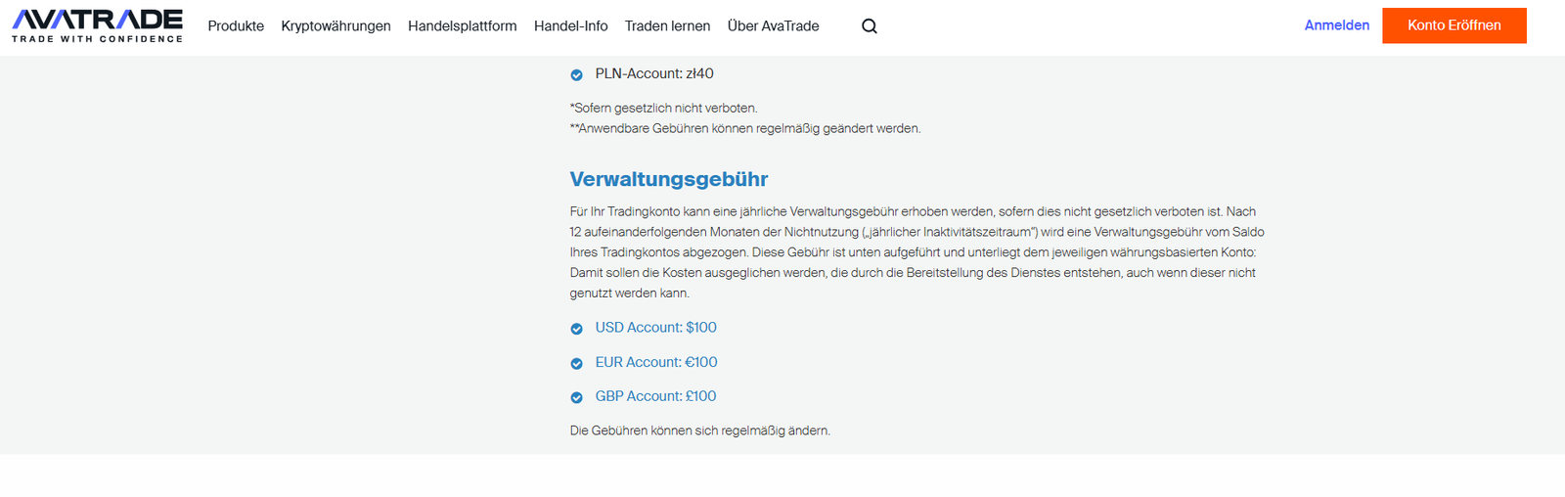Click checkmark icon beside GBP Account
Image resolution: width=1565 pixels, height=497 pixels.
[x=577, y=397]
